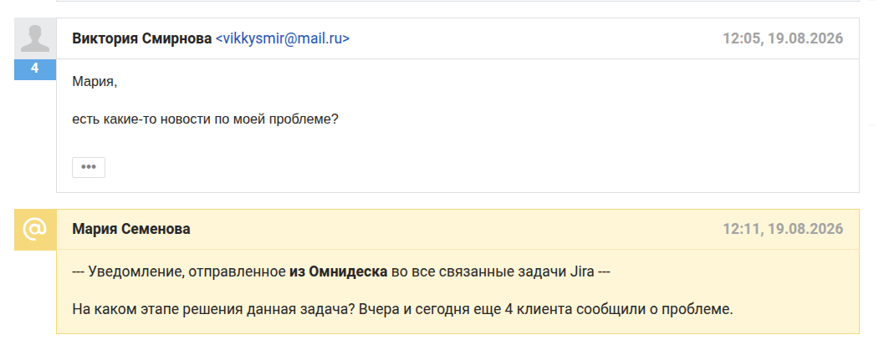
Task: Click the blue message number 4 badge
Action: point(35,69)
